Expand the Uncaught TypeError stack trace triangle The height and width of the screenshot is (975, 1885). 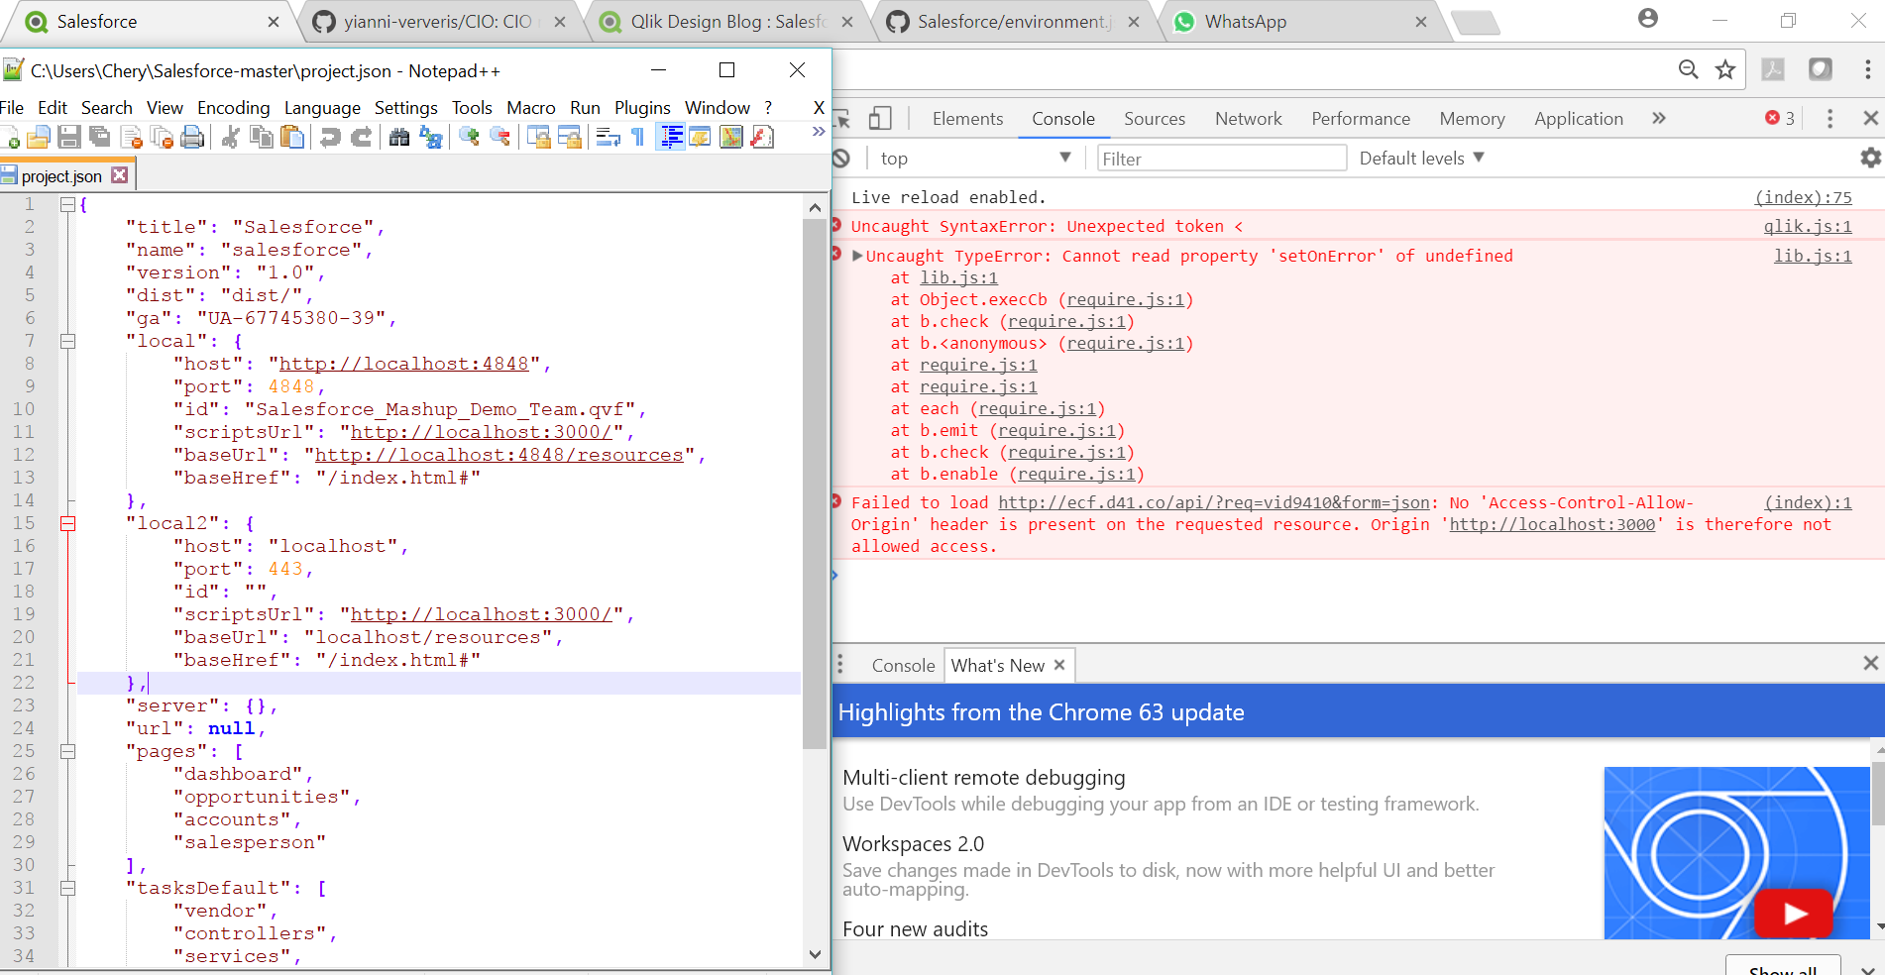(857, 256)
